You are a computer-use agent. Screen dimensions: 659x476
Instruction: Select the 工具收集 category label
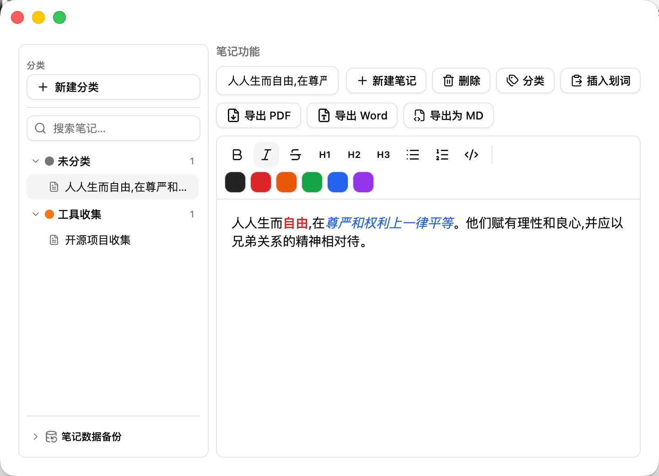pos(80,214)
